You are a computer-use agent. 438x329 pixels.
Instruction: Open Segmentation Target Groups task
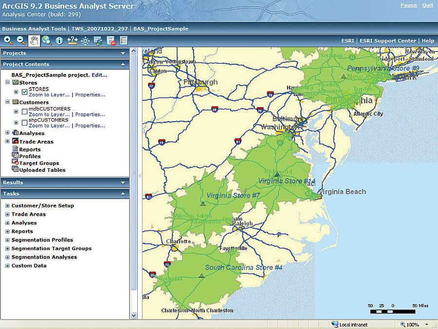pyautogui.click(x=52, y=249)
